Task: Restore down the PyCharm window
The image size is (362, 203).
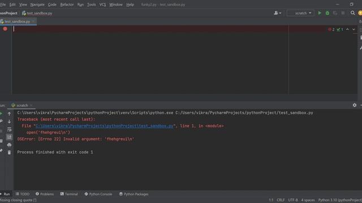Action: coord(351,5)
